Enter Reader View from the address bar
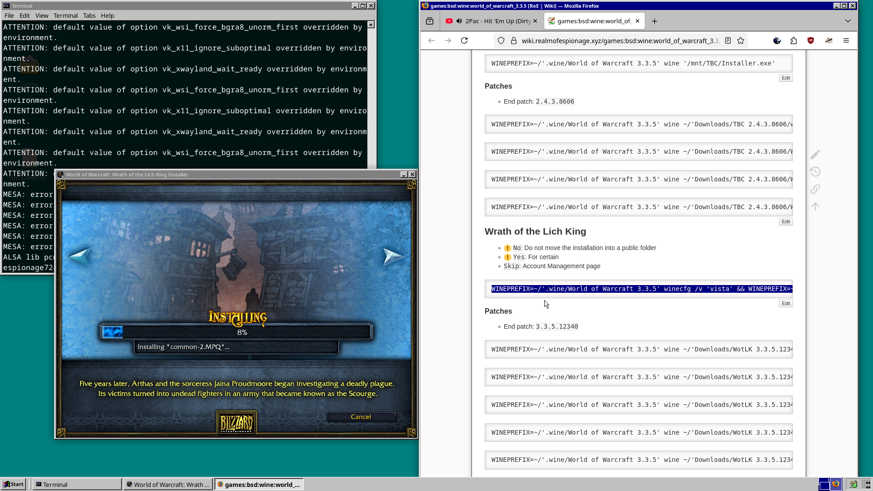The height and width of the screenshot is (491, 873). click(728, 40)
